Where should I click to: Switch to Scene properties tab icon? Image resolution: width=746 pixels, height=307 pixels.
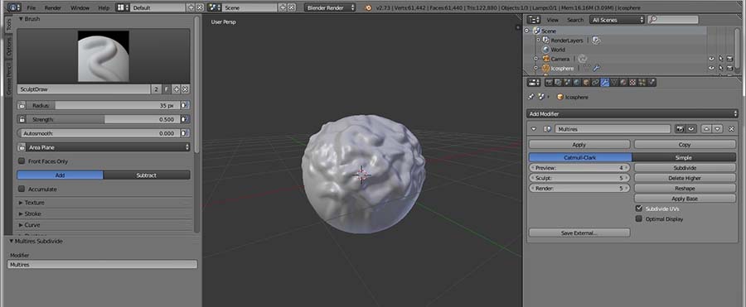click(x=567, y=82)
